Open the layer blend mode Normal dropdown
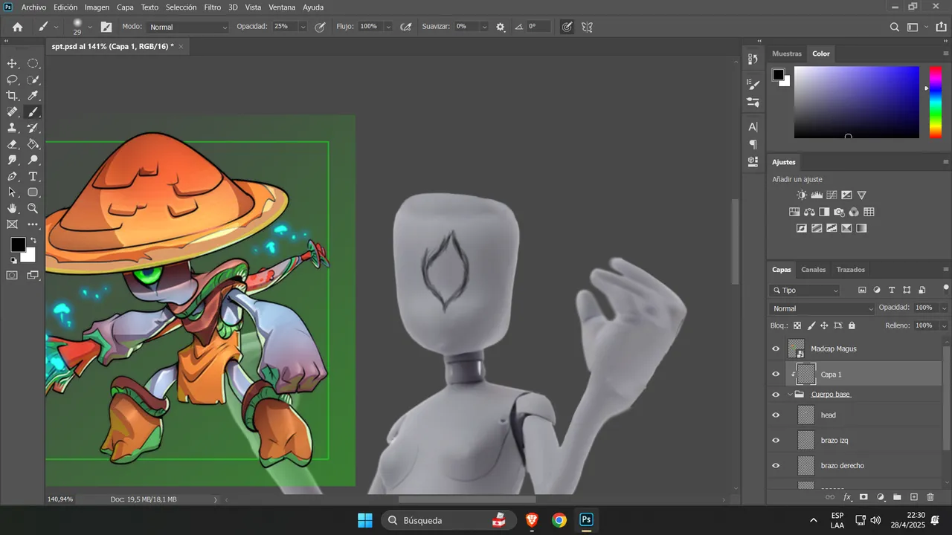Screen dimensions: 952x535 click(x=823, y=308)
